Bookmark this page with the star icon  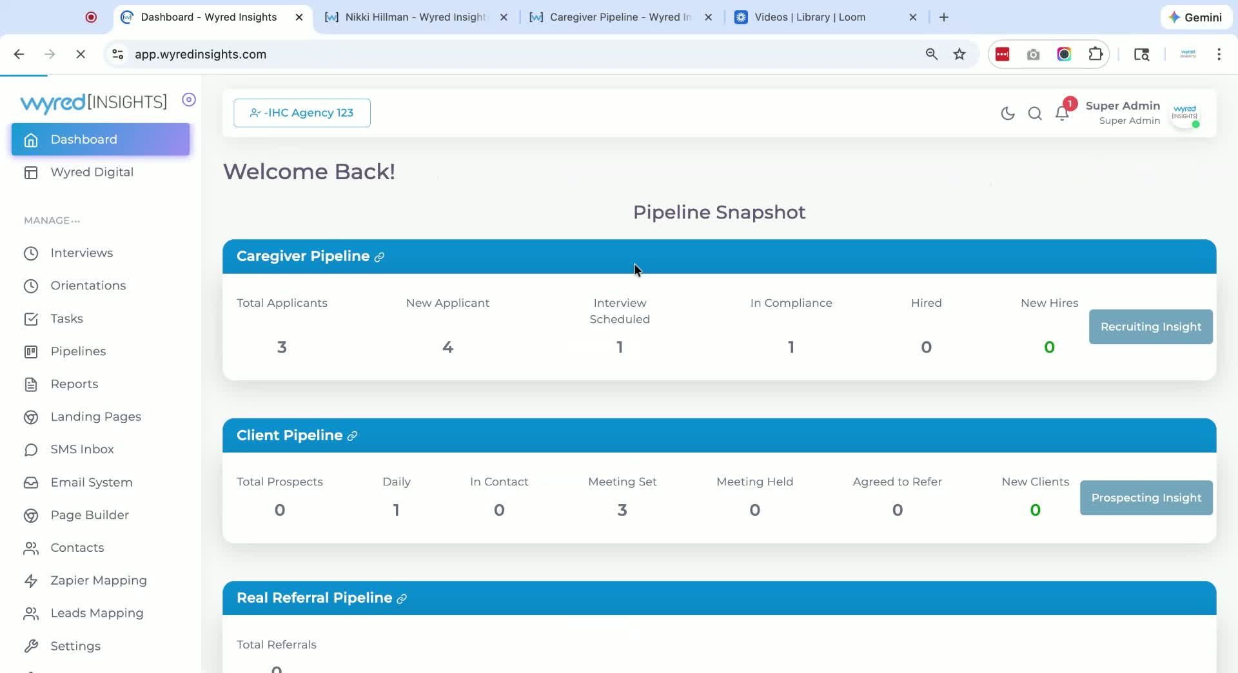click(x=959, y=54)
